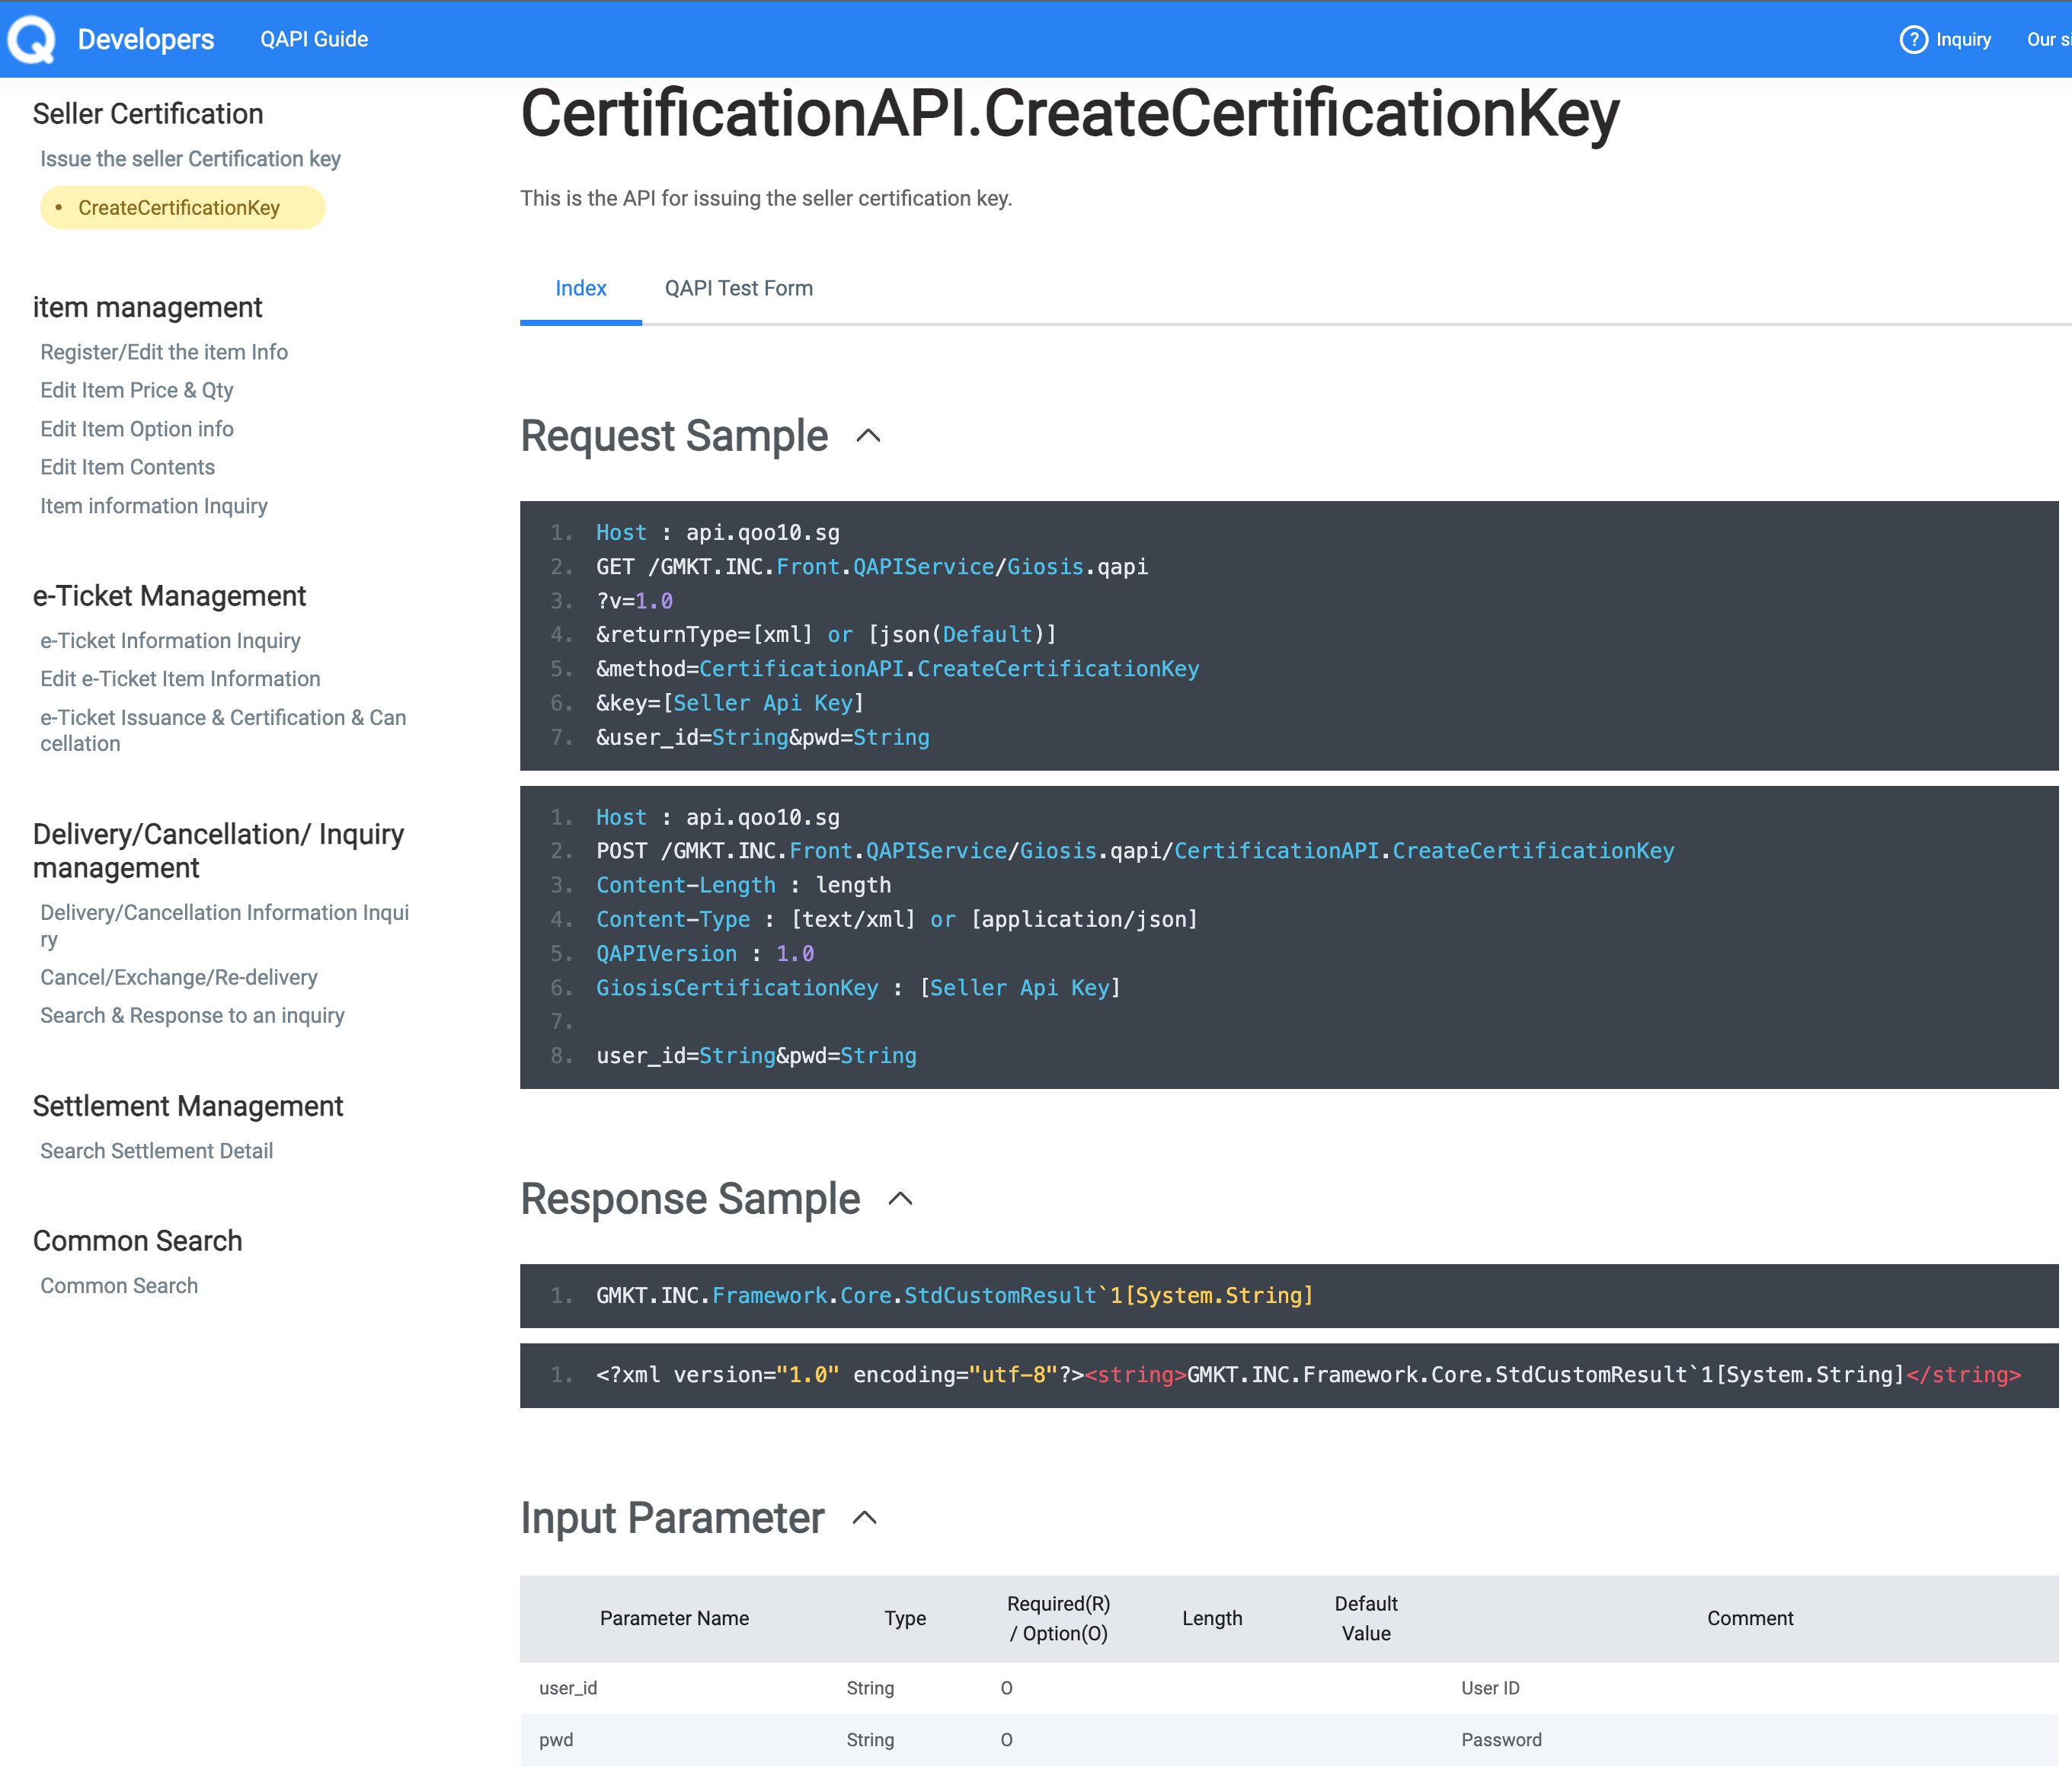Click the Qoo10 Q logo icon
This screenshot has width=2072, height=1782.
point(31,40)
